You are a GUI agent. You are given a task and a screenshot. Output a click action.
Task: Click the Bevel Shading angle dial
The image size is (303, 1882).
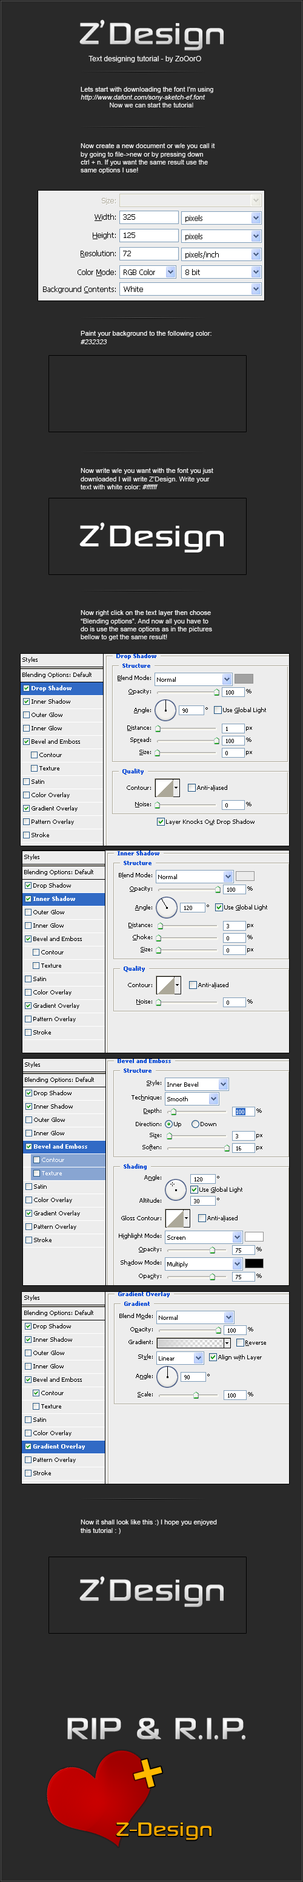tap(175, 1189)
